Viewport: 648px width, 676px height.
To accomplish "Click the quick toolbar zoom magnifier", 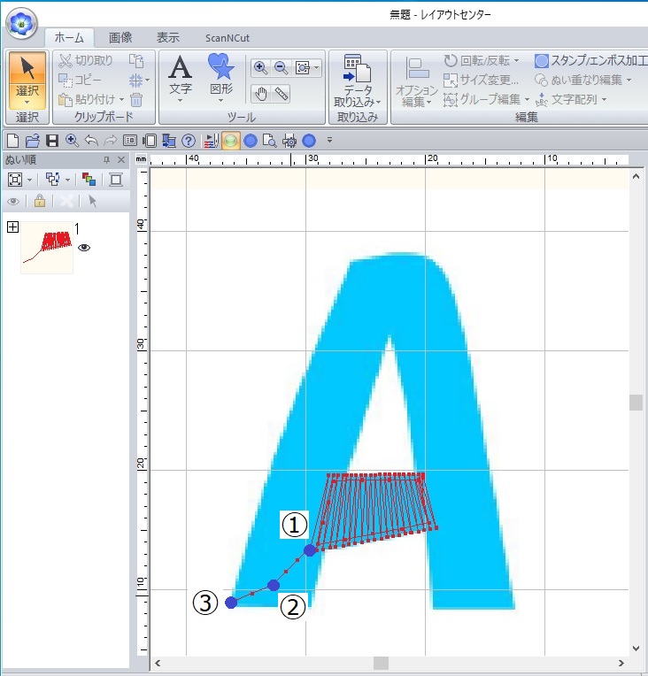I will (x=72, y=141).
